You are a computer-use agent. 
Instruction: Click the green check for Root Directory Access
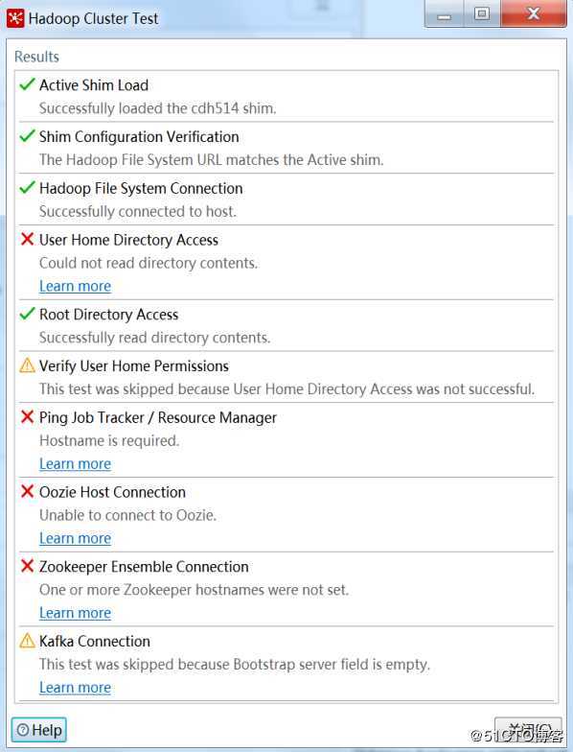27,314
